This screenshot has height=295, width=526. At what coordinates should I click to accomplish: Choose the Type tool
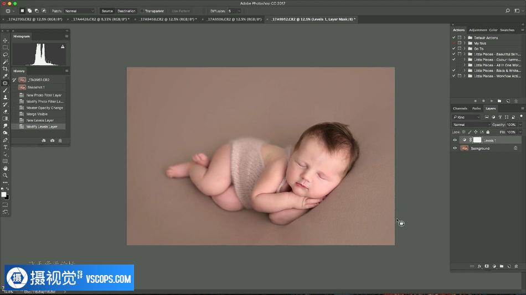coord(6,147)
